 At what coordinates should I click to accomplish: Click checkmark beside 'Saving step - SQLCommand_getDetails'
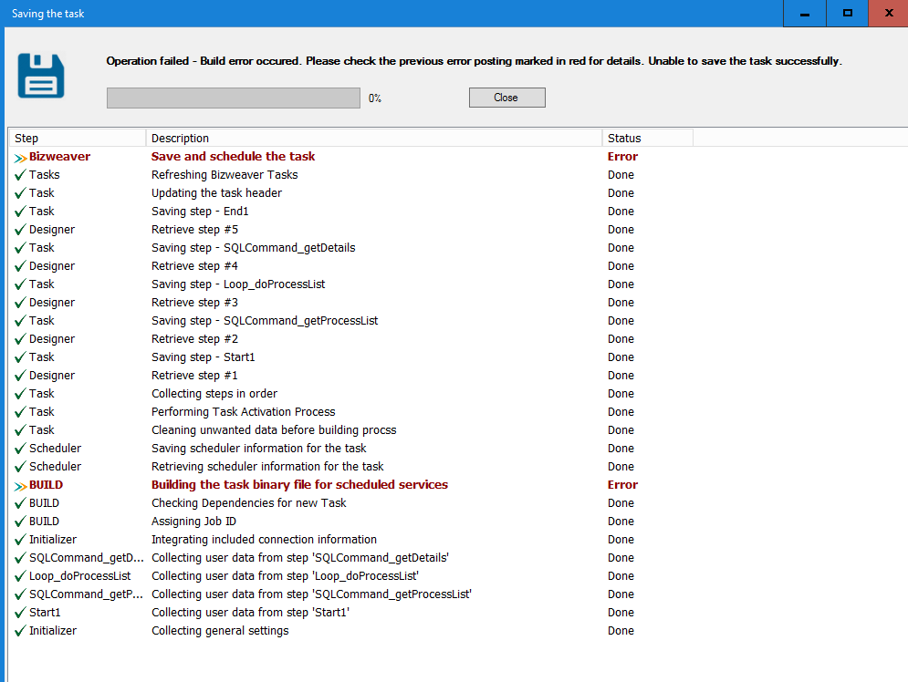[x=20, y=248]
